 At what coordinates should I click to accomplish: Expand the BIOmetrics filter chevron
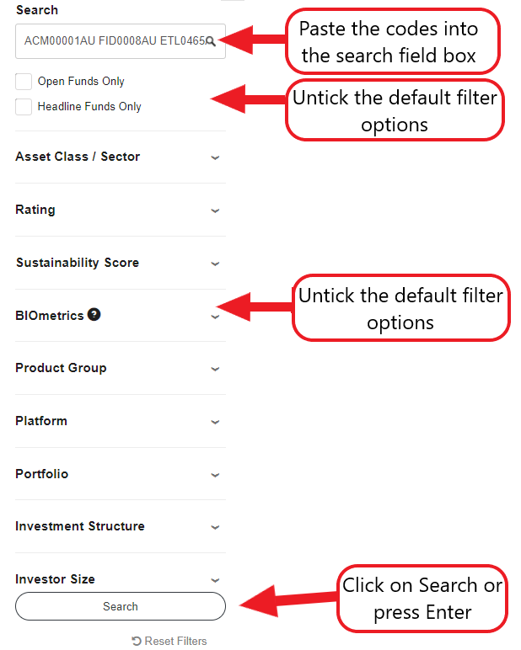click(x=215, y=317)
